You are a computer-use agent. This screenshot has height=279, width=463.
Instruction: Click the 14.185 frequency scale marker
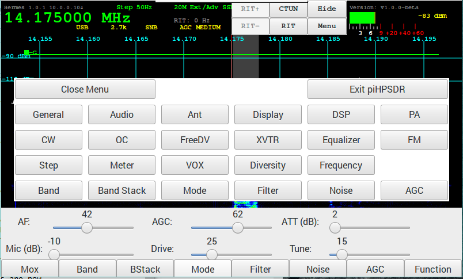pos(328,39)
